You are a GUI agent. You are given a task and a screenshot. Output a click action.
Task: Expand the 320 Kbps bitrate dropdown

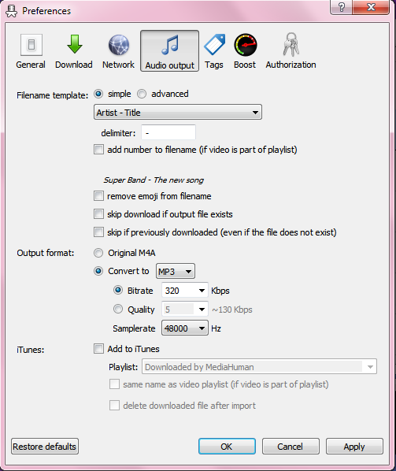pos(185,291)
